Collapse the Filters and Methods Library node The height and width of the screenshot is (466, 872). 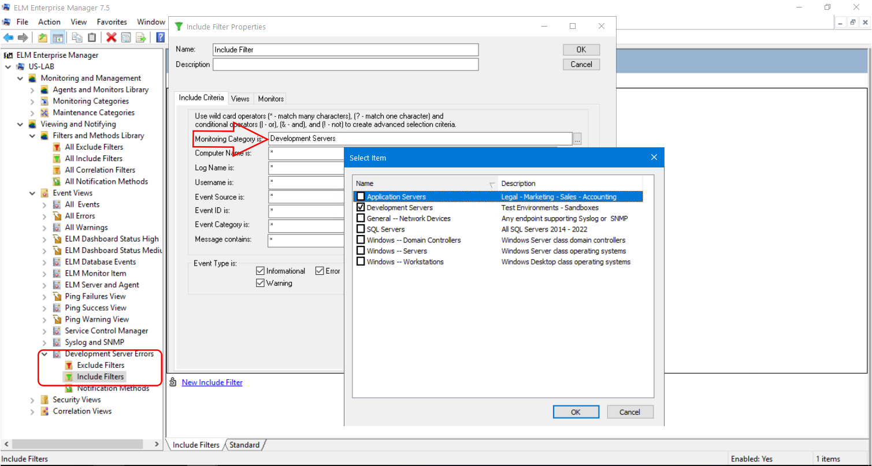tap(32, 136)
